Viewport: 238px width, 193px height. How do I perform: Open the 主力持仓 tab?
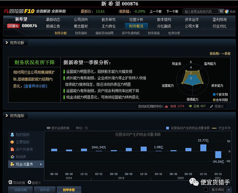pyautogui.click(x=109, y=26)
